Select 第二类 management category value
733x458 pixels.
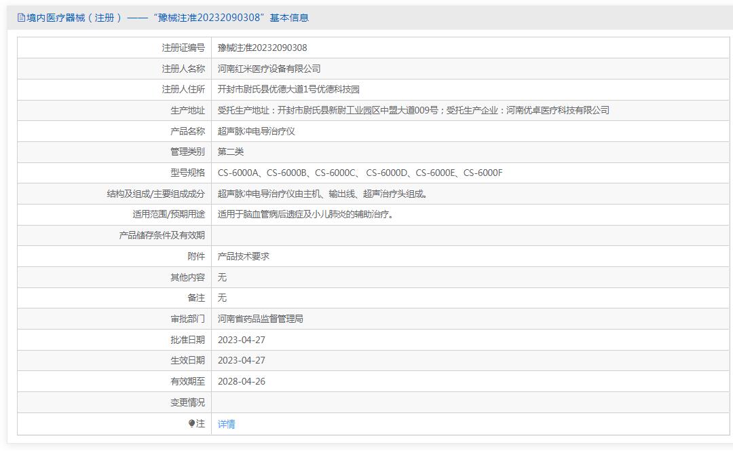pyautogui.click(x=231, y=152)
